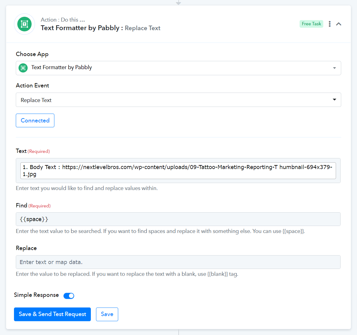Open the Action Event dropdown

click(178, 100)
